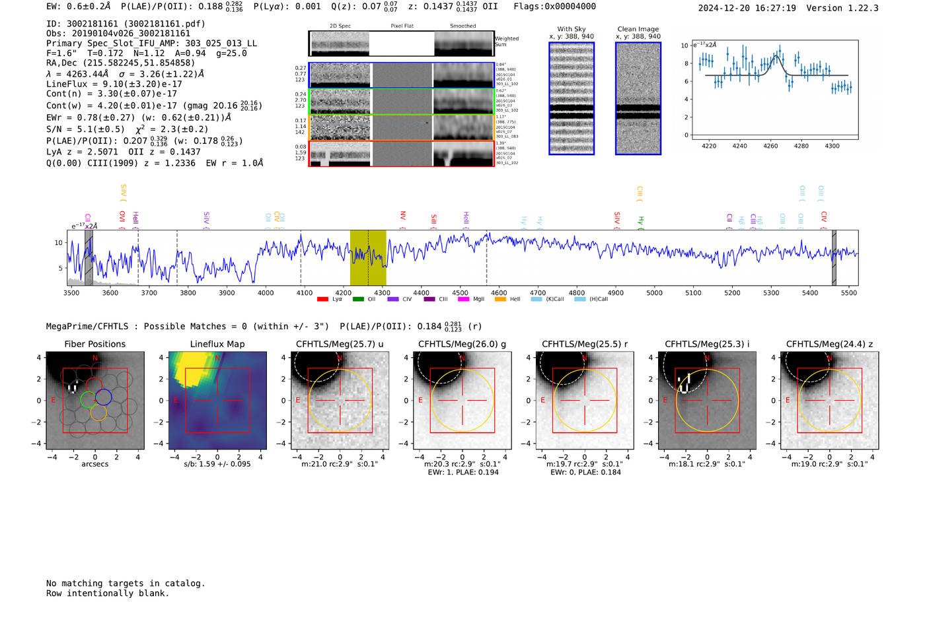This screenshot has height=629, width=925.
Task: Click the dark purple CIII legend swatch
Action: 429,299
